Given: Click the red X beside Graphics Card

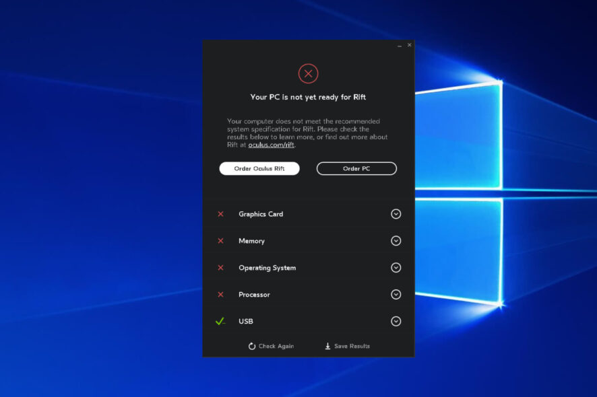Looking at the screenshot, I should (x=220, y=214).
